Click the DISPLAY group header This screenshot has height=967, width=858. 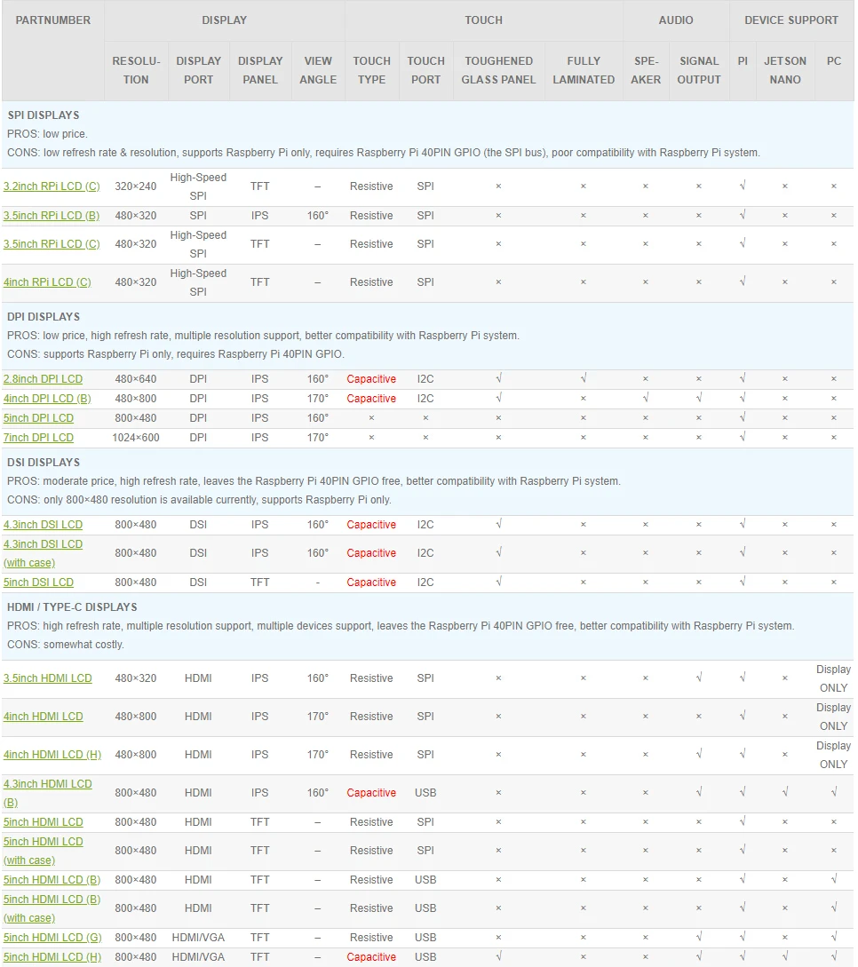[x=225, y=20]
